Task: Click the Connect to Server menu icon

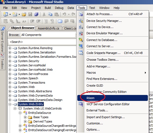Action: click(x=81, y=46)
